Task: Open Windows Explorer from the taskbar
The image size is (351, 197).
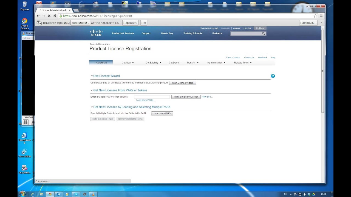Action: [x=41, y=194]
